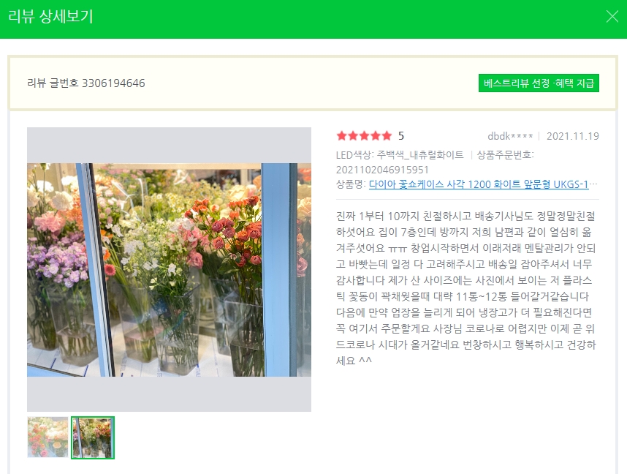Image resolution: width=627 pixels, height=474 pixels.
Task: Click the fourth red rating star
Action: (x=375, y=136)
